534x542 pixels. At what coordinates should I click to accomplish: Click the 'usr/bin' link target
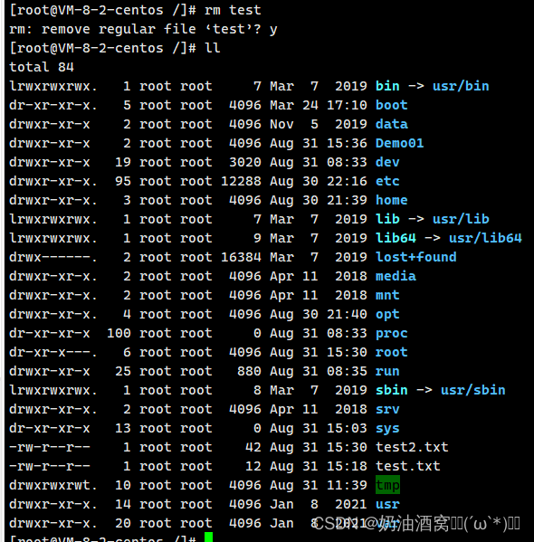[x=461, y=86]
